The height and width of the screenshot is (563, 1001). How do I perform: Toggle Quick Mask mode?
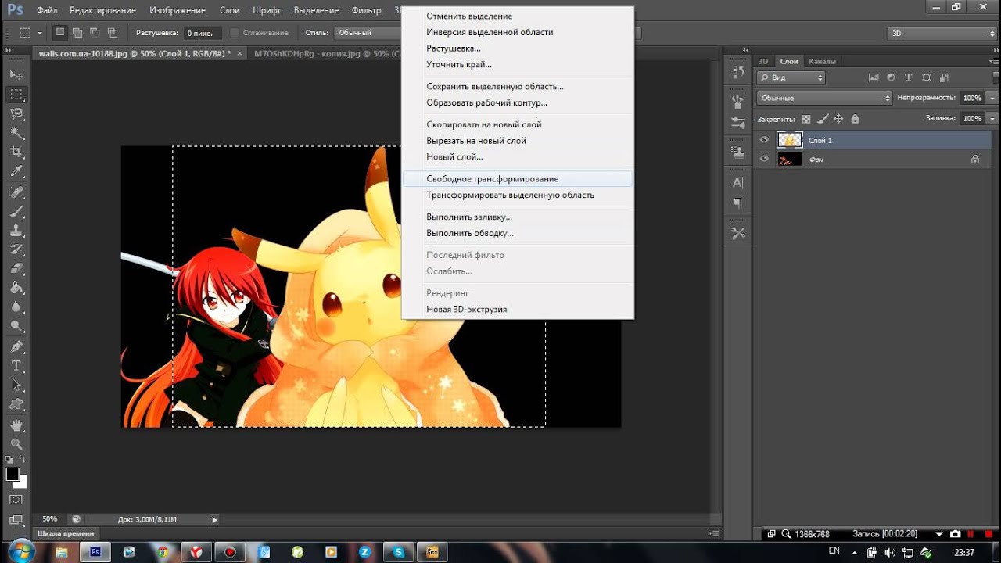pos(16,500)
